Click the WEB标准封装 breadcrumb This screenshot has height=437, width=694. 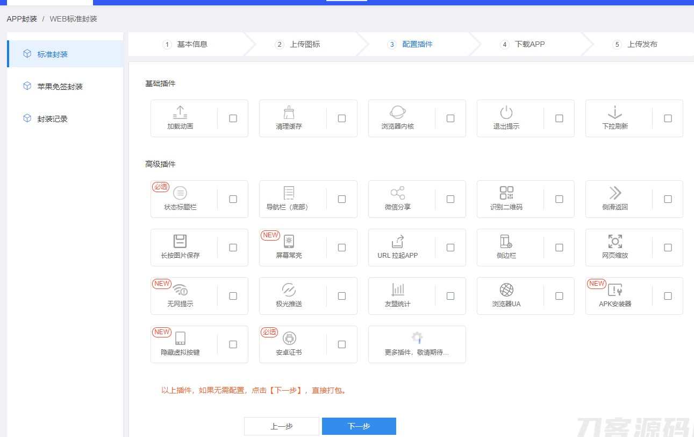point(74,19)
